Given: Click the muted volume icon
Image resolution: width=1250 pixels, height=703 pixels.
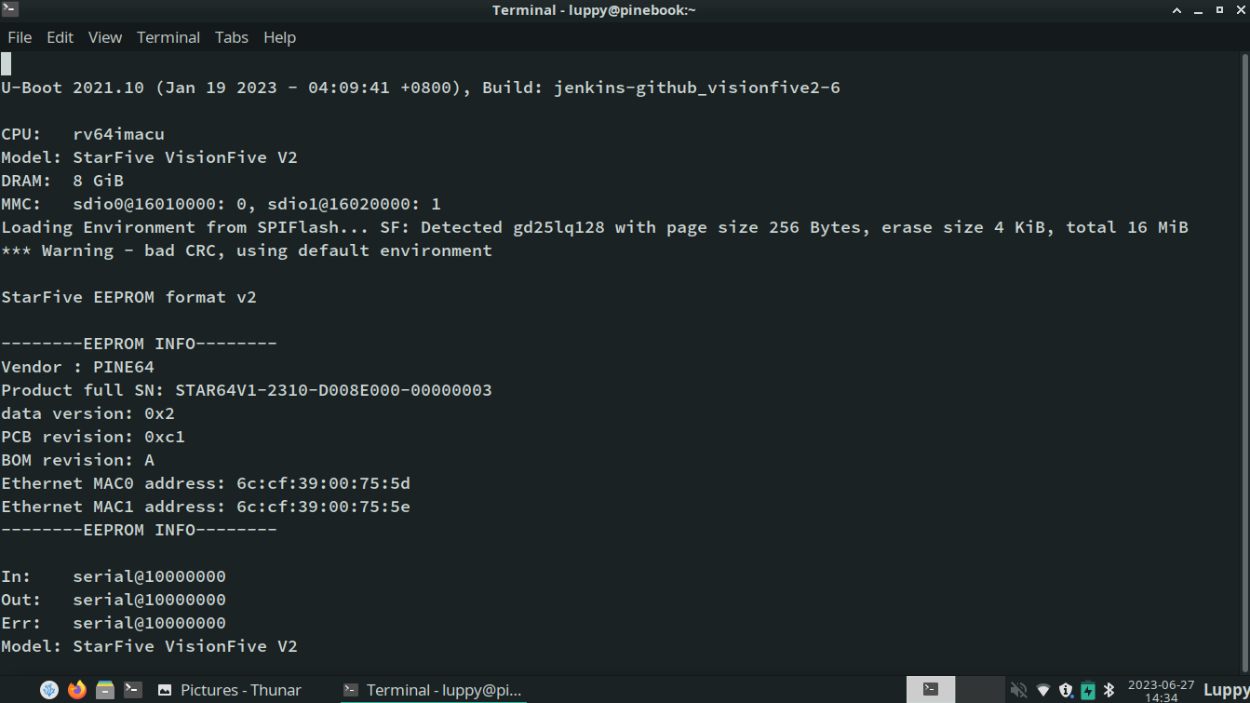Looking at the screenshot, I should 1019,690.
